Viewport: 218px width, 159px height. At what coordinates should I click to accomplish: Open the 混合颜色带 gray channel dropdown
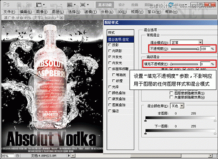point(177,106)
